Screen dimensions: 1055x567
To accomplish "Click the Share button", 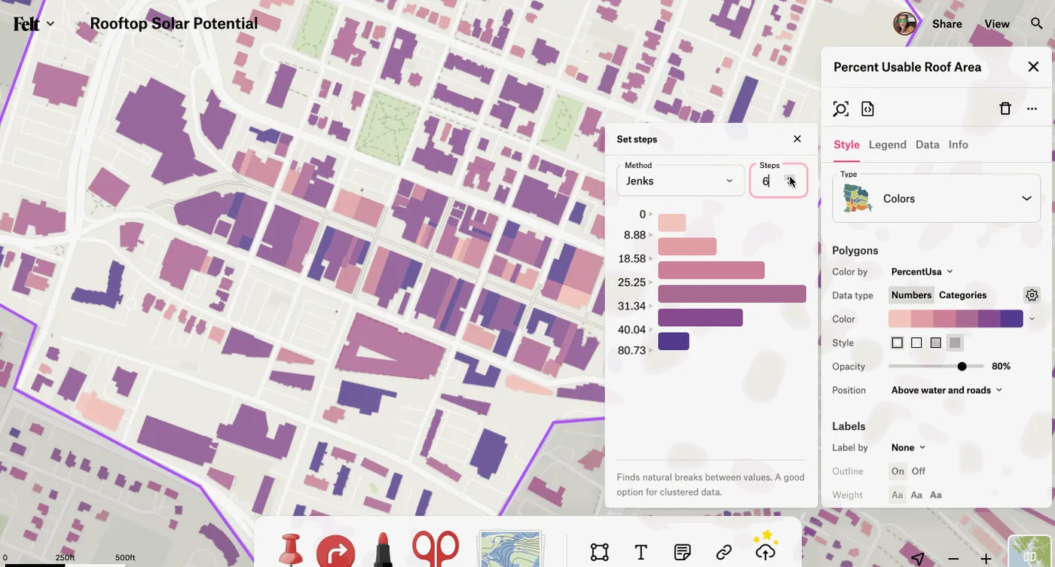I will tap(946, 24).
